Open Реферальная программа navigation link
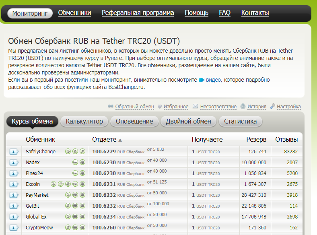 tap(138, 13)
